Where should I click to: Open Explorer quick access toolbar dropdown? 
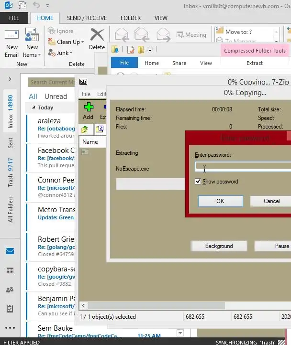point(150,50)
